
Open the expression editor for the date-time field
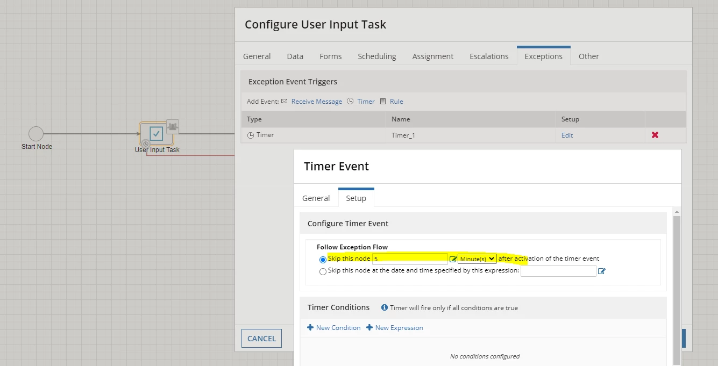(602, 271)
